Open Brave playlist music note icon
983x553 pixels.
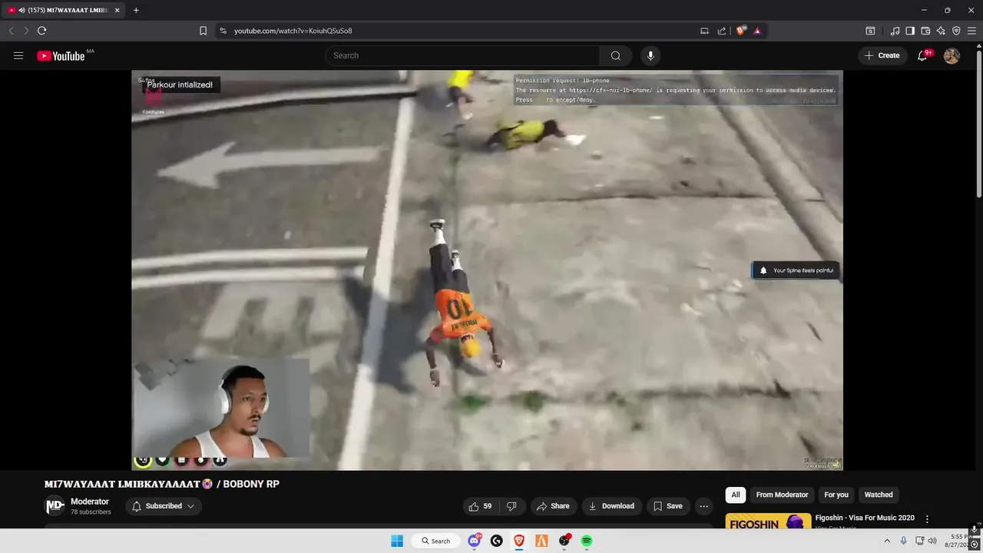(x=895, y=31)
